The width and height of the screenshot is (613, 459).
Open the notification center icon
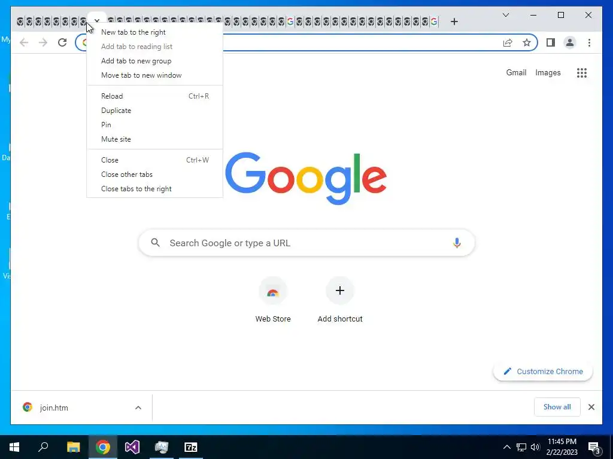click(x=594, y=447)
